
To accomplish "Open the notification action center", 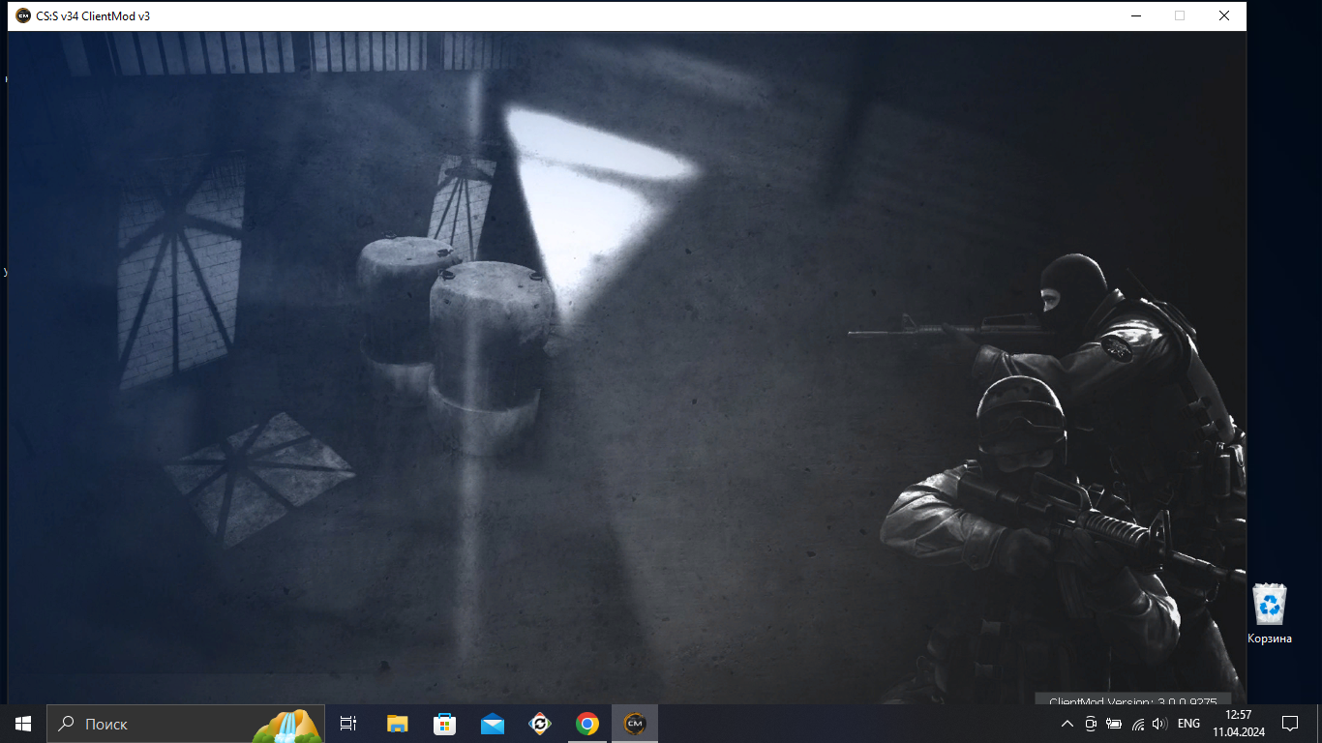I will [1289, 724].
